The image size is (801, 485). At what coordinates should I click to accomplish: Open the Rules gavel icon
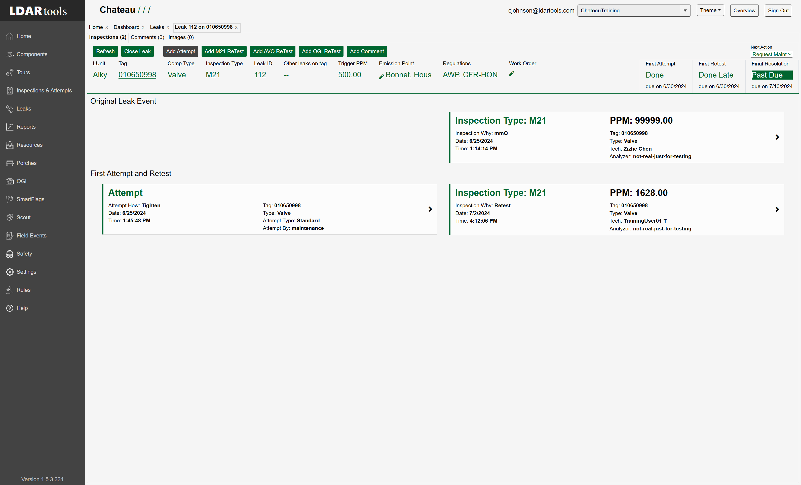(x=10, y=290)
